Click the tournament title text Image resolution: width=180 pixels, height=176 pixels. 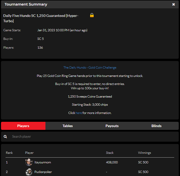coord(41,18)
